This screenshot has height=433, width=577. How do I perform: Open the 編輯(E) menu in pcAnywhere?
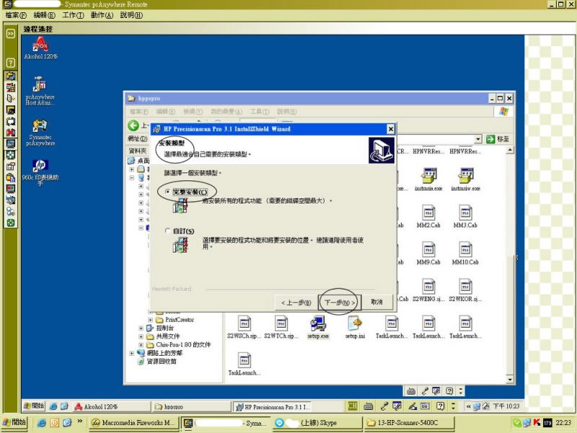pos(45,15)
